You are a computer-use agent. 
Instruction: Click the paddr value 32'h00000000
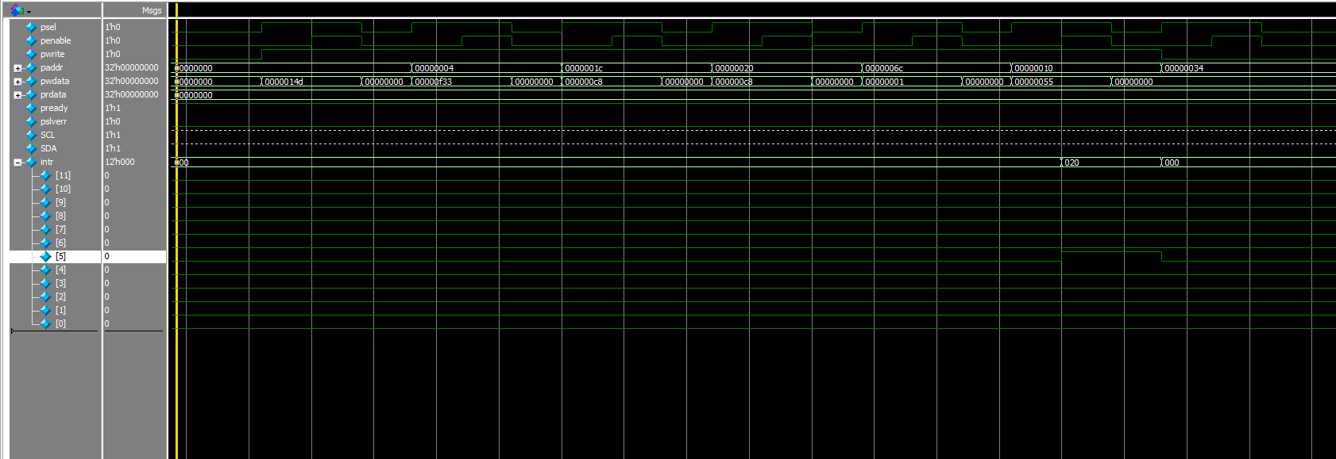point(132,67)
